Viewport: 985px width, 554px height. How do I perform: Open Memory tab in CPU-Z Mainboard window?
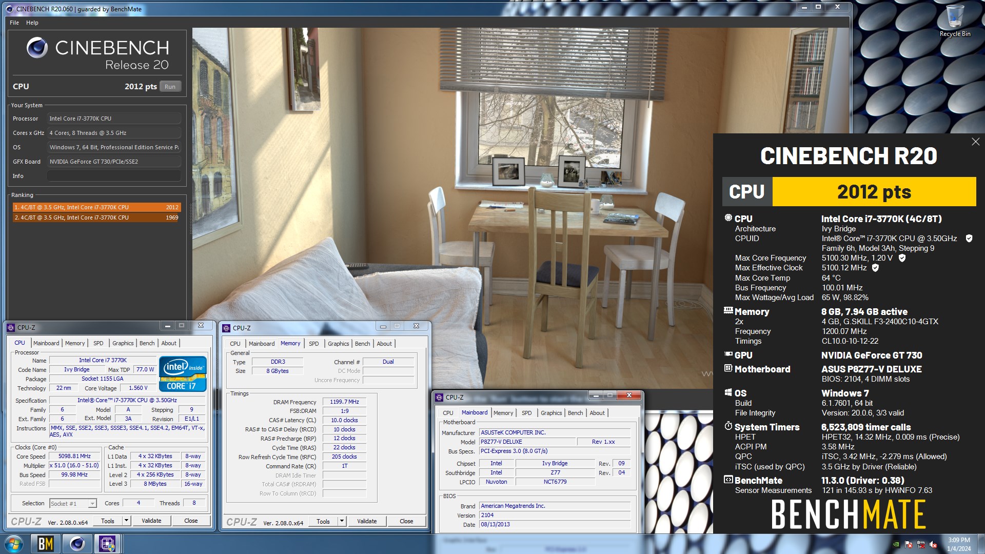[x=503, y=413]
